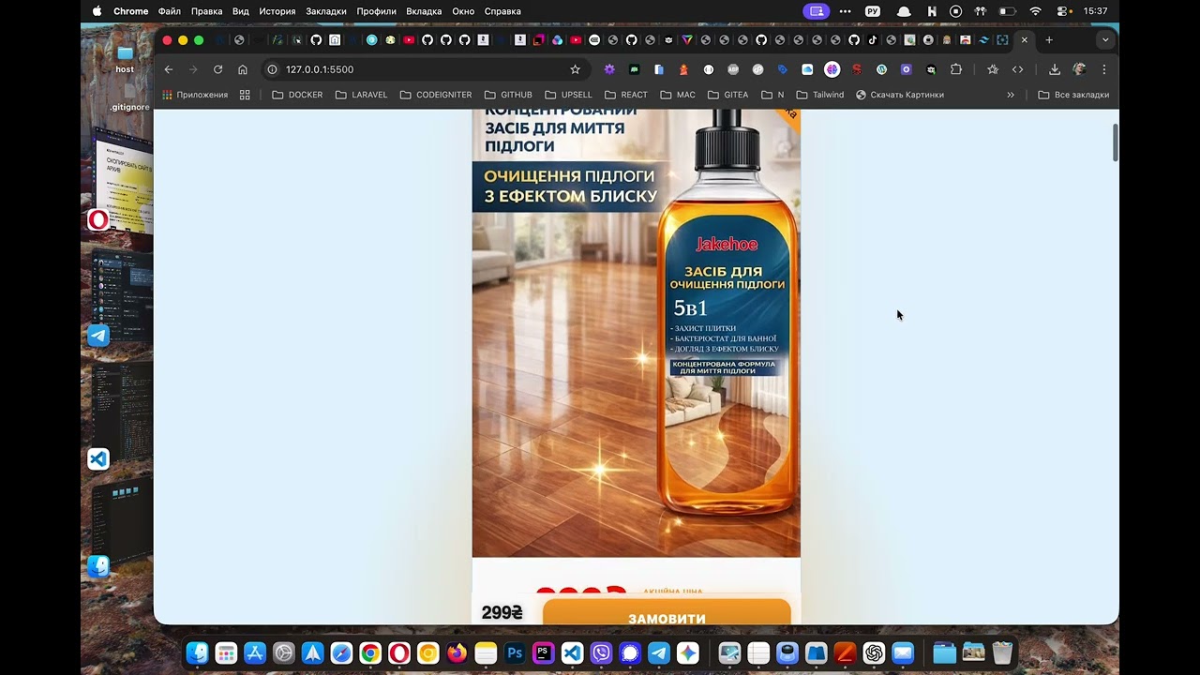Click the code brackets toolbar icon
This screenshot has height=675, width=1200.
1017,69
